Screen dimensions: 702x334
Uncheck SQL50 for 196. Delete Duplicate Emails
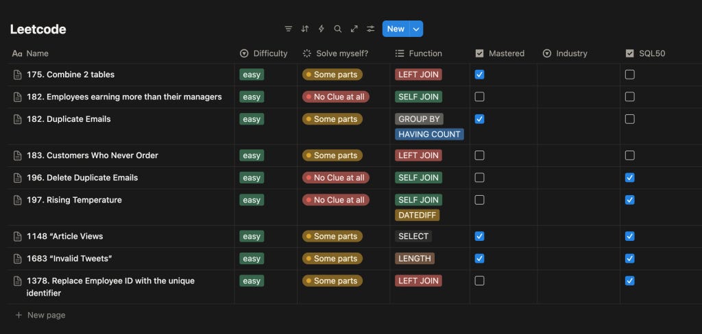(x=630, y=178)
